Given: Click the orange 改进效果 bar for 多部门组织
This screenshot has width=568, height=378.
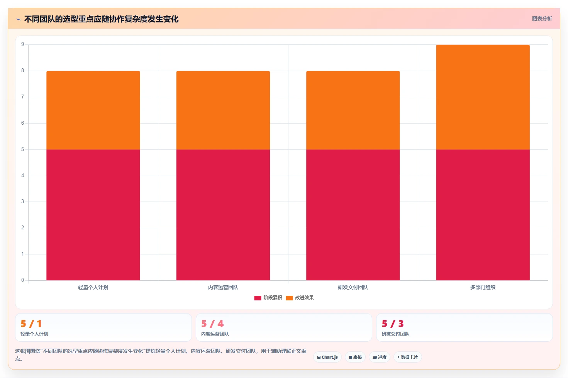Looking at the screenshot, I should (x=483, y=97).
